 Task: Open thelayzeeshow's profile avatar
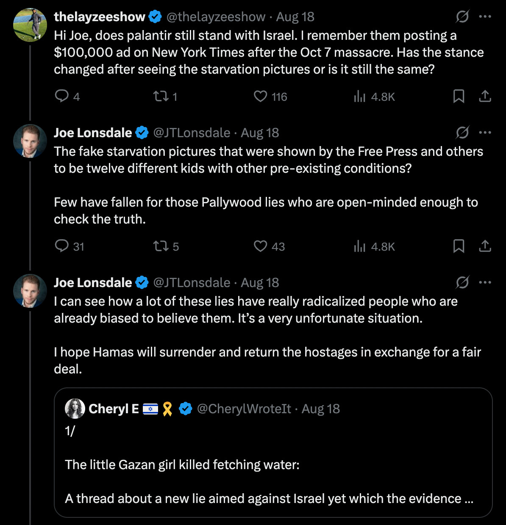[30, 25]
